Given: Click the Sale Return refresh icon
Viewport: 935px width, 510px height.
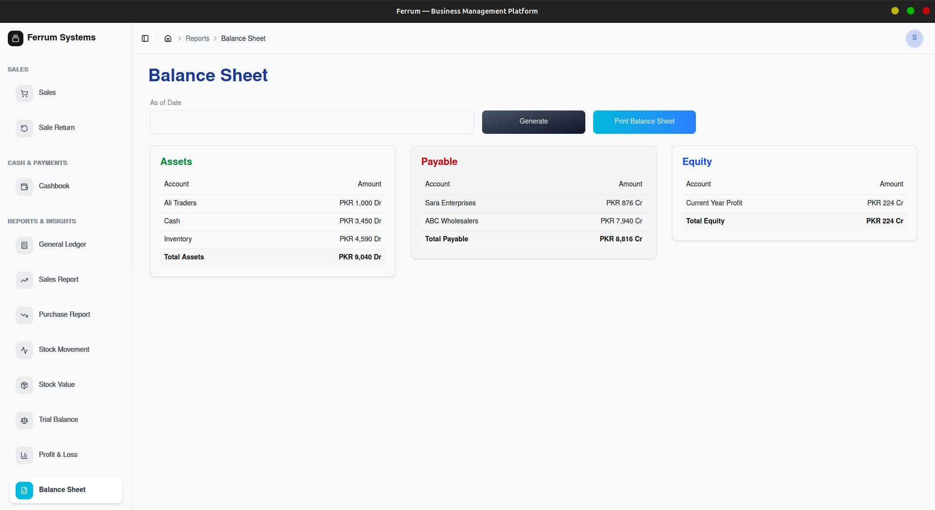Looking at the screenshot, I should pos(24,128).
